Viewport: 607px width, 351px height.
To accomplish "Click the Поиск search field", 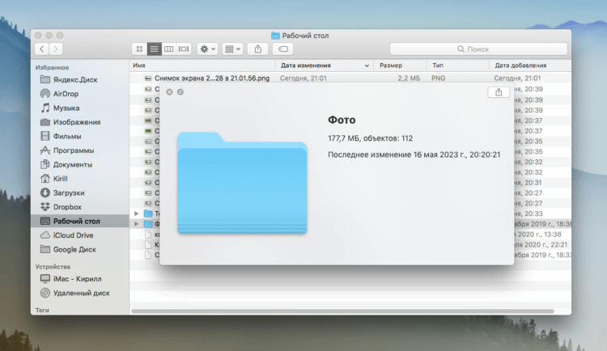I will tap(478, 49).
